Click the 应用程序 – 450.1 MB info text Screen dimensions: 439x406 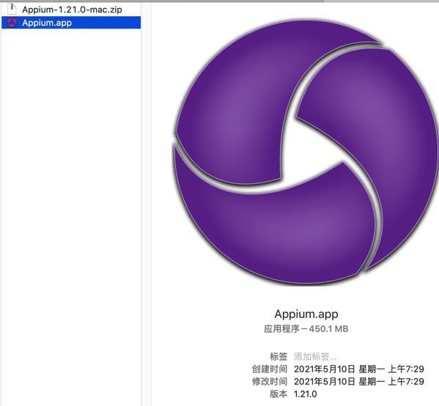point(306,329)
